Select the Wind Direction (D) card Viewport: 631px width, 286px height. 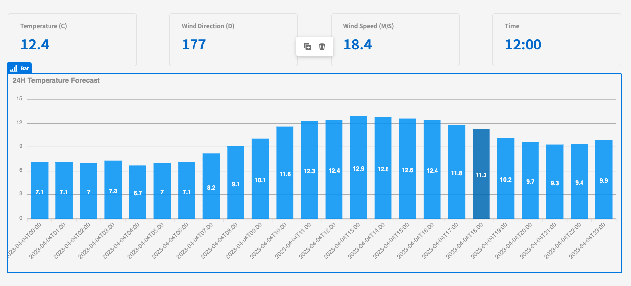coord(234,40)
